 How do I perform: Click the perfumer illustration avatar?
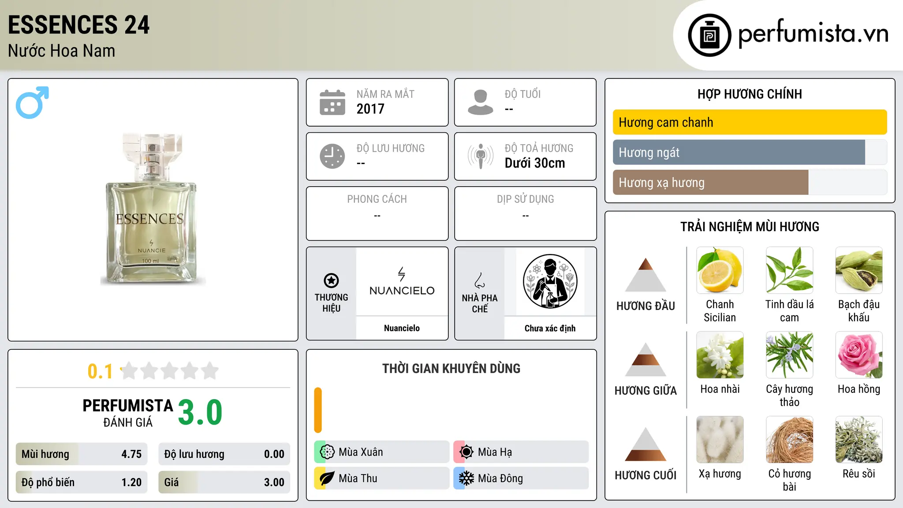coord(550,281)
